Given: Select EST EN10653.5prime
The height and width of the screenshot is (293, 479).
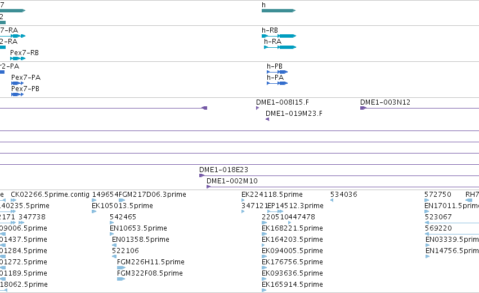Looking at the screenshot, I should pyautogui.click(x=112, y=234).
